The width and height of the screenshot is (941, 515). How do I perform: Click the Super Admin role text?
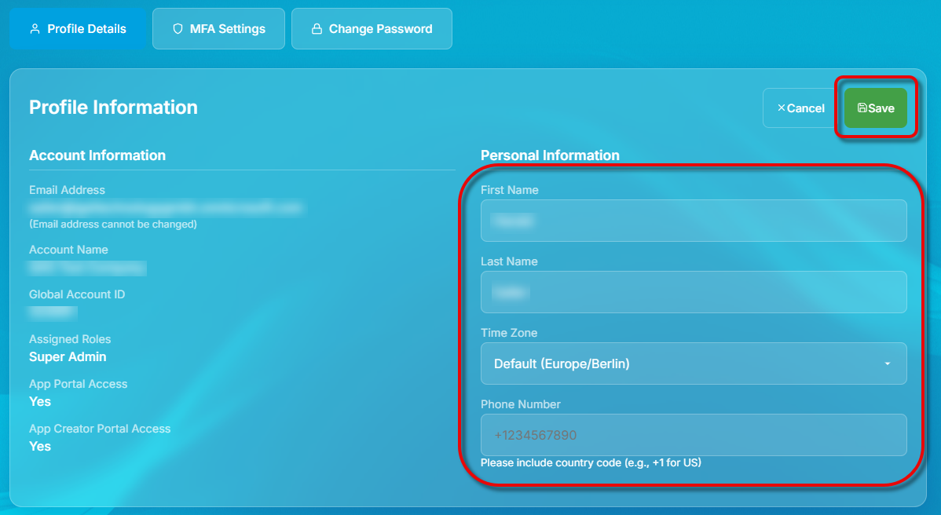coord(68,356)
